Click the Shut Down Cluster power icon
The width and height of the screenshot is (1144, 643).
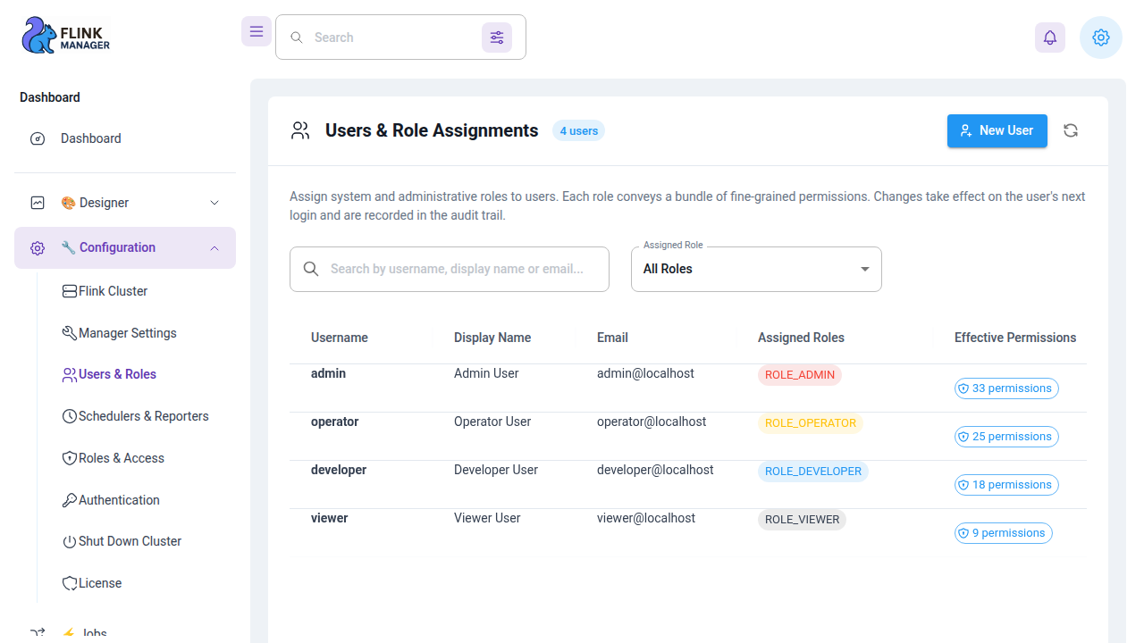coord(69,541)
